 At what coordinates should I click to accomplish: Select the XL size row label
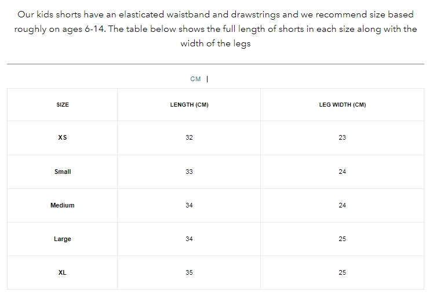[63, 272]
